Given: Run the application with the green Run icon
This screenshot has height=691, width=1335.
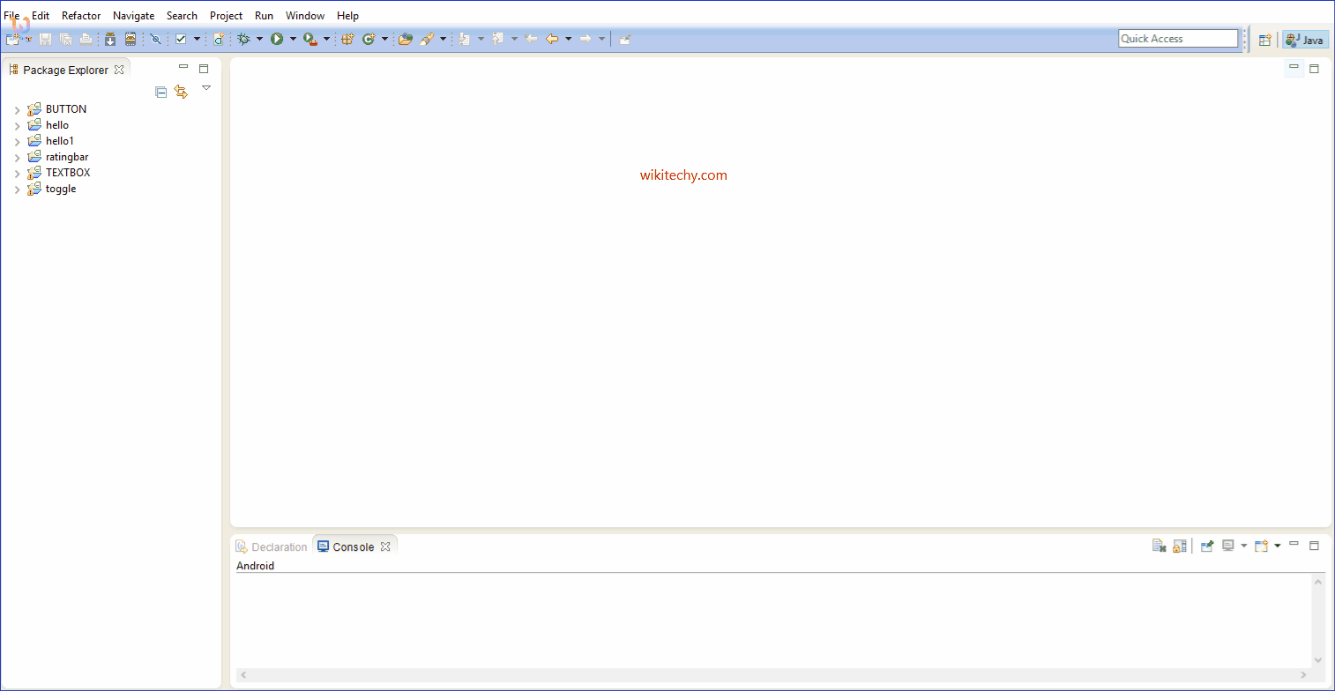Looking at the screenshot, I should (276, 39).
